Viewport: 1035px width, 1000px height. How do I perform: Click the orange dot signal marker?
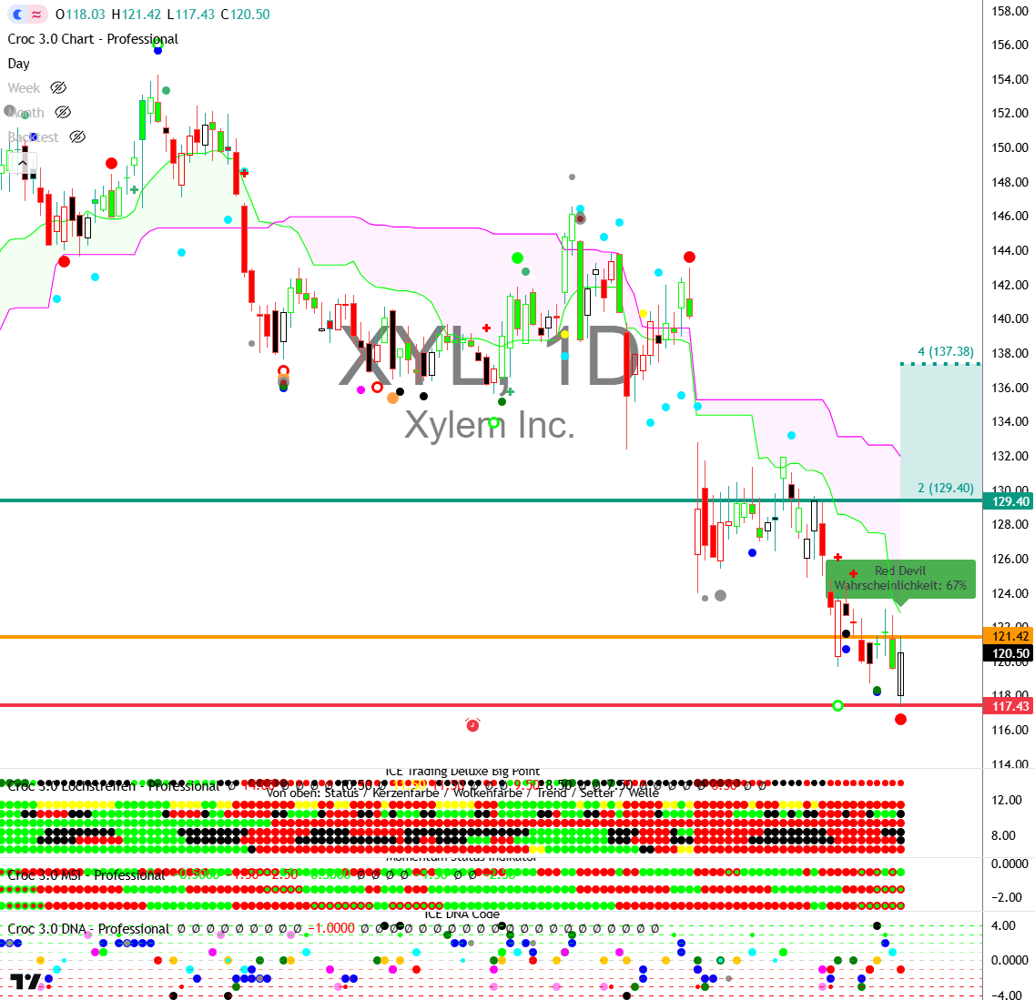tap(392, 398)
